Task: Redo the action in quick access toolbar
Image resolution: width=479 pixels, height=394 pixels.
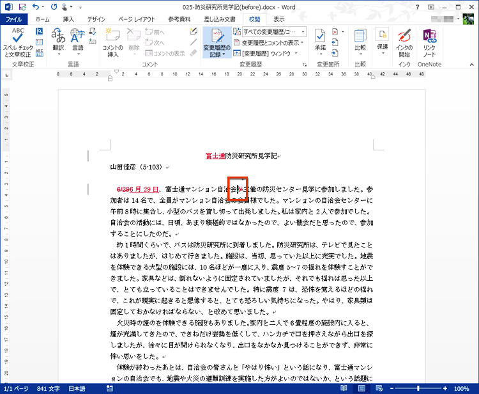Action: (54, 7)
